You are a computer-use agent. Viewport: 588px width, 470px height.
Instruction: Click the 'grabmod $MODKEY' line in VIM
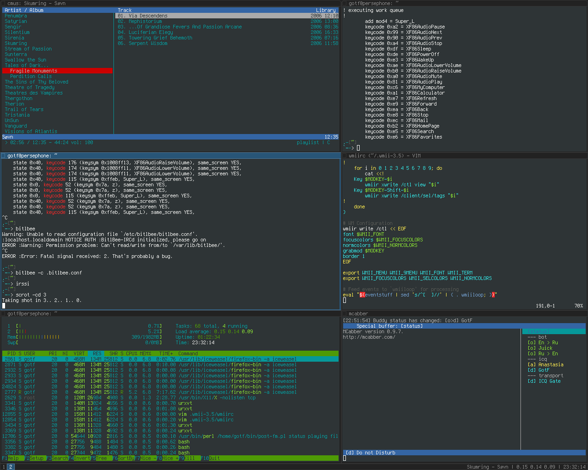coord(363,251)
